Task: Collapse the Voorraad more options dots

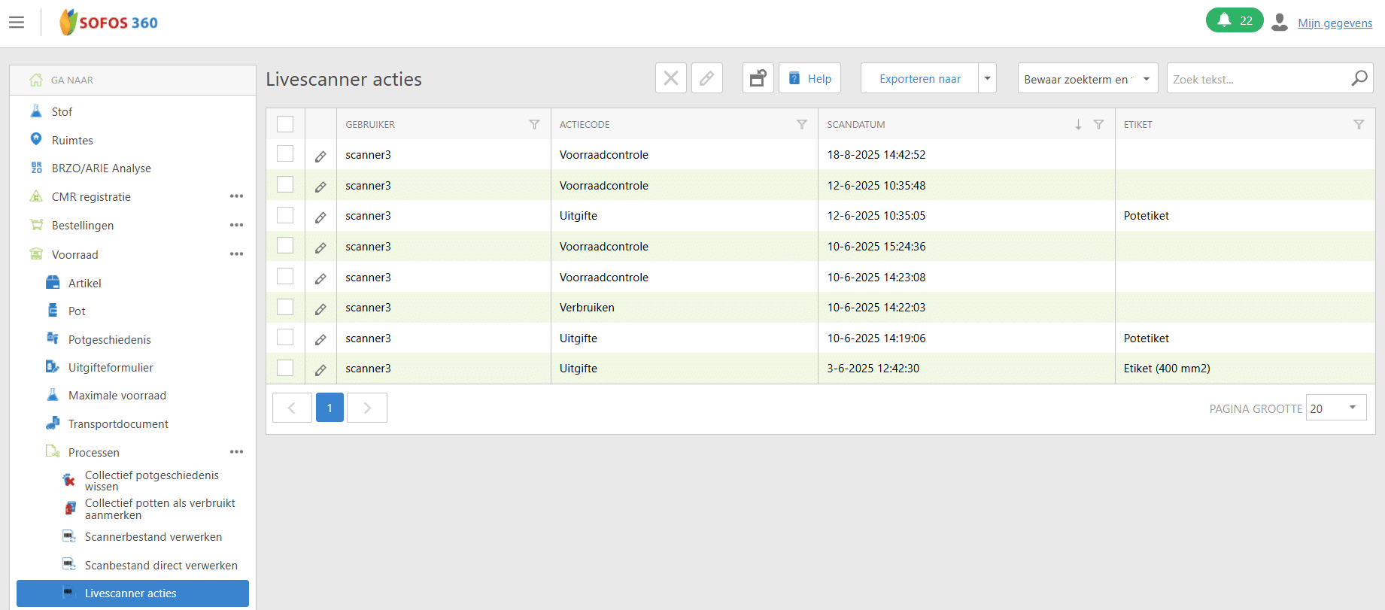Action: [x=237, y=254]
